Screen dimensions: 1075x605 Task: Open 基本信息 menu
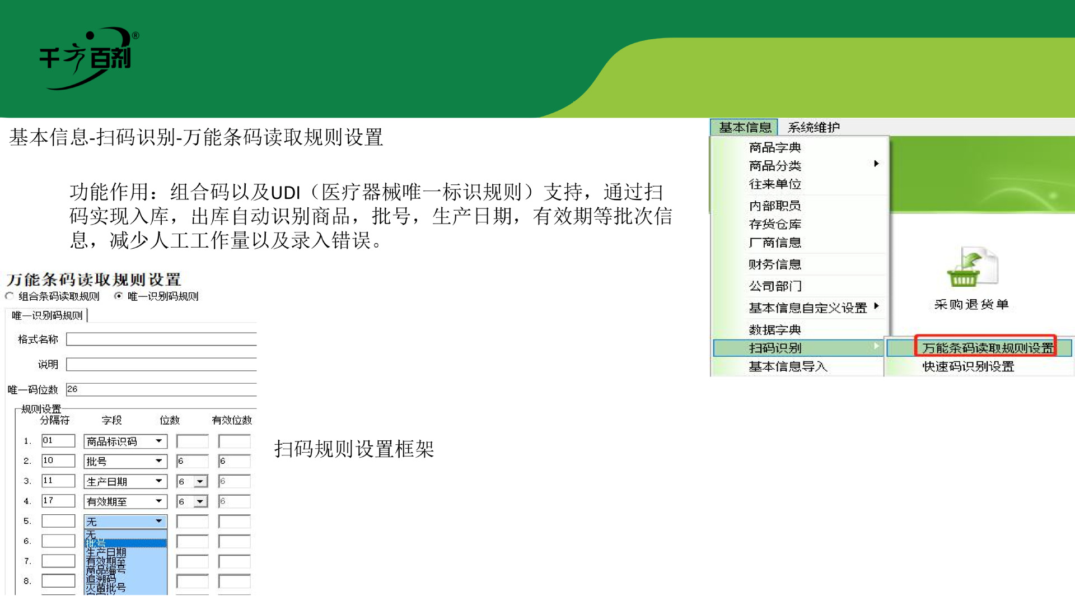click(745, 128)
